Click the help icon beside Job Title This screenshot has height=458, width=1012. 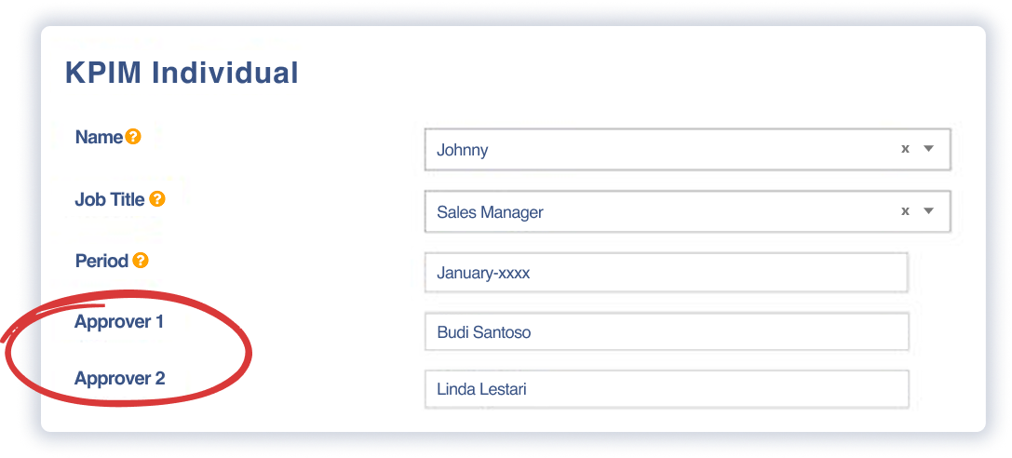click(x=157, y=199)
